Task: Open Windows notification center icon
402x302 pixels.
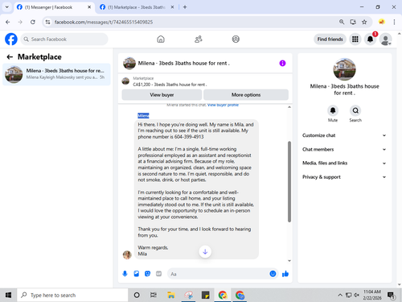Action: coord(392,296)
